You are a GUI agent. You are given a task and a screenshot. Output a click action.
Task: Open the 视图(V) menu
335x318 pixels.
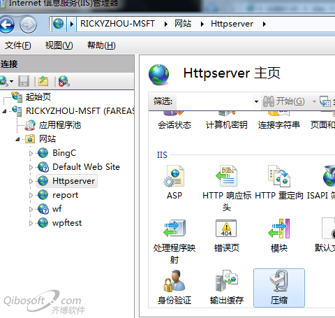pyautogui.click(x=59, y=45)
